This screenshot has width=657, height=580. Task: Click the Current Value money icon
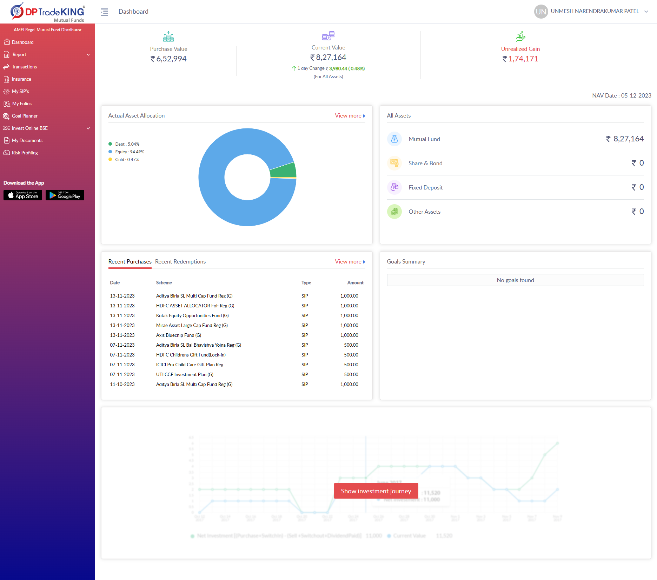click(x=328, y=35)
